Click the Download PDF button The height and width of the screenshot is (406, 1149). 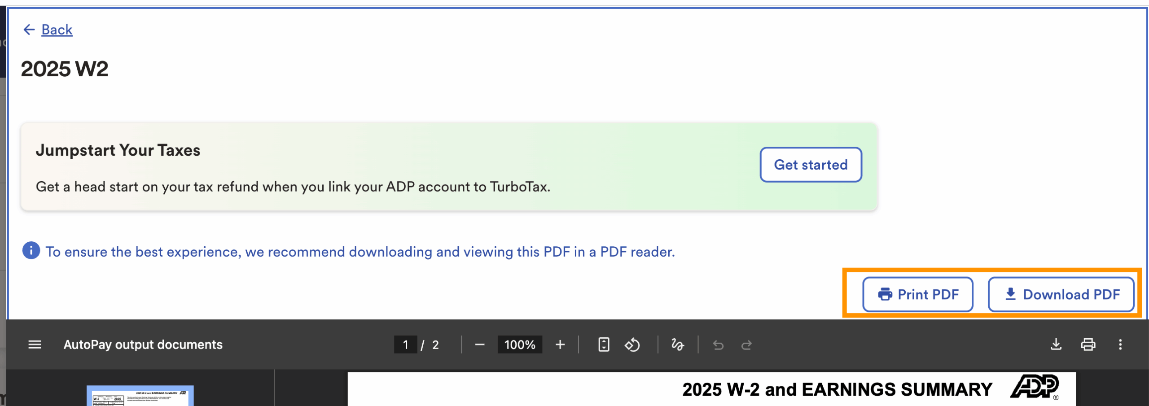pyautogui.click(x=1061, y=294)
